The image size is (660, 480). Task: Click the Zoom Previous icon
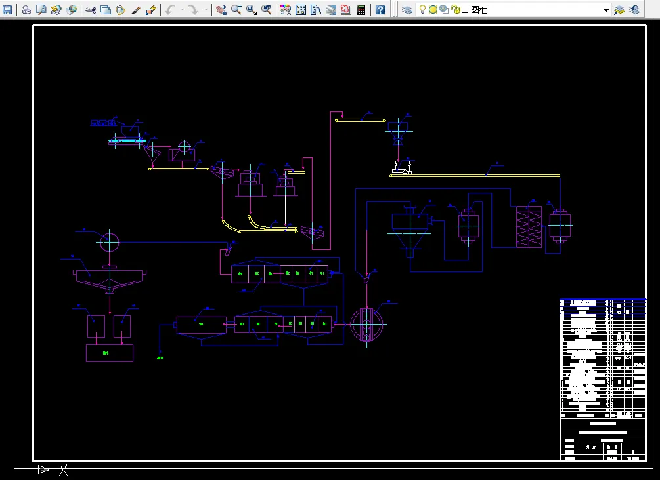pos(267,9)
